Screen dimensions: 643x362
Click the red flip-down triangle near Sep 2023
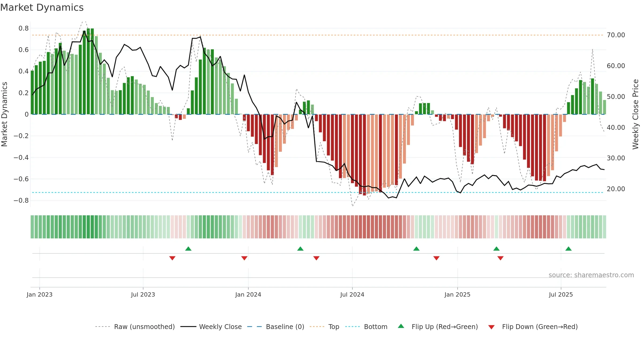(172, 258)
